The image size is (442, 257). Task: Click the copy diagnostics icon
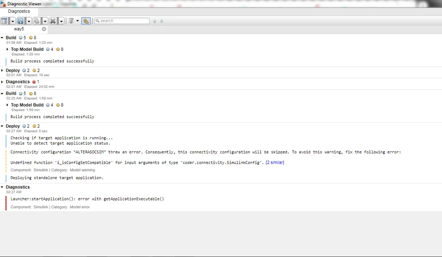(37, 21)
